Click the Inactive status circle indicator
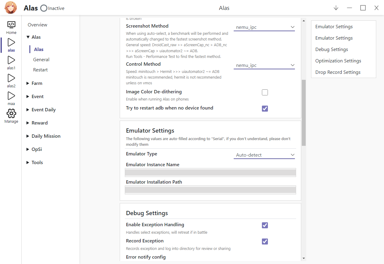The height and width of the screenshot is (264, 384). 44,8
